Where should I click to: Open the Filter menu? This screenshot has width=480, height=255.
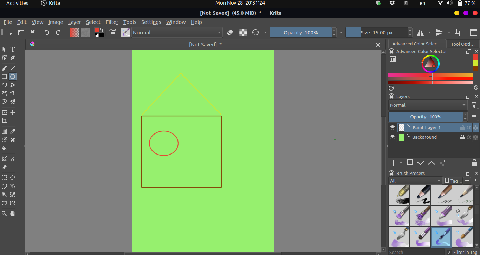tap(112, 22)
